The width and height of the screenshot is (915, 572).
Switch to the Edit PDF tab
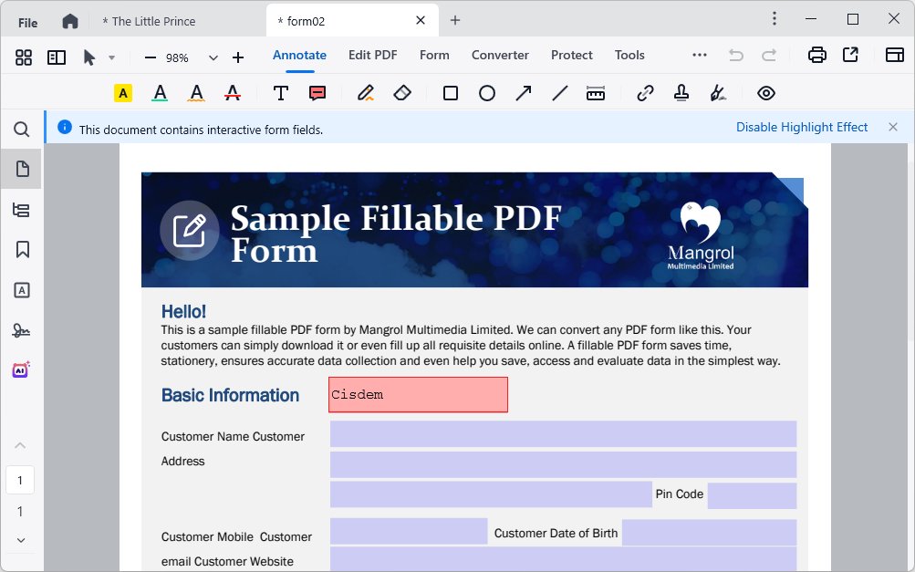pos(372,56)
